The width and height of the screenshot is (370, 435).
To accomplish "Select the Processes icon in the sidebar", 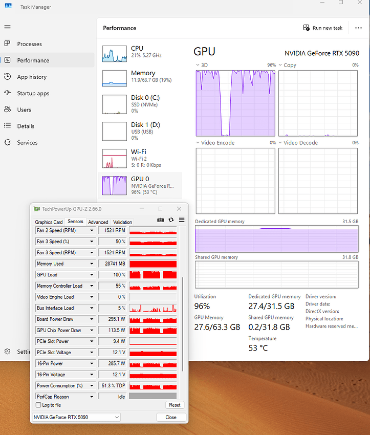I will (x=8, y=43).
